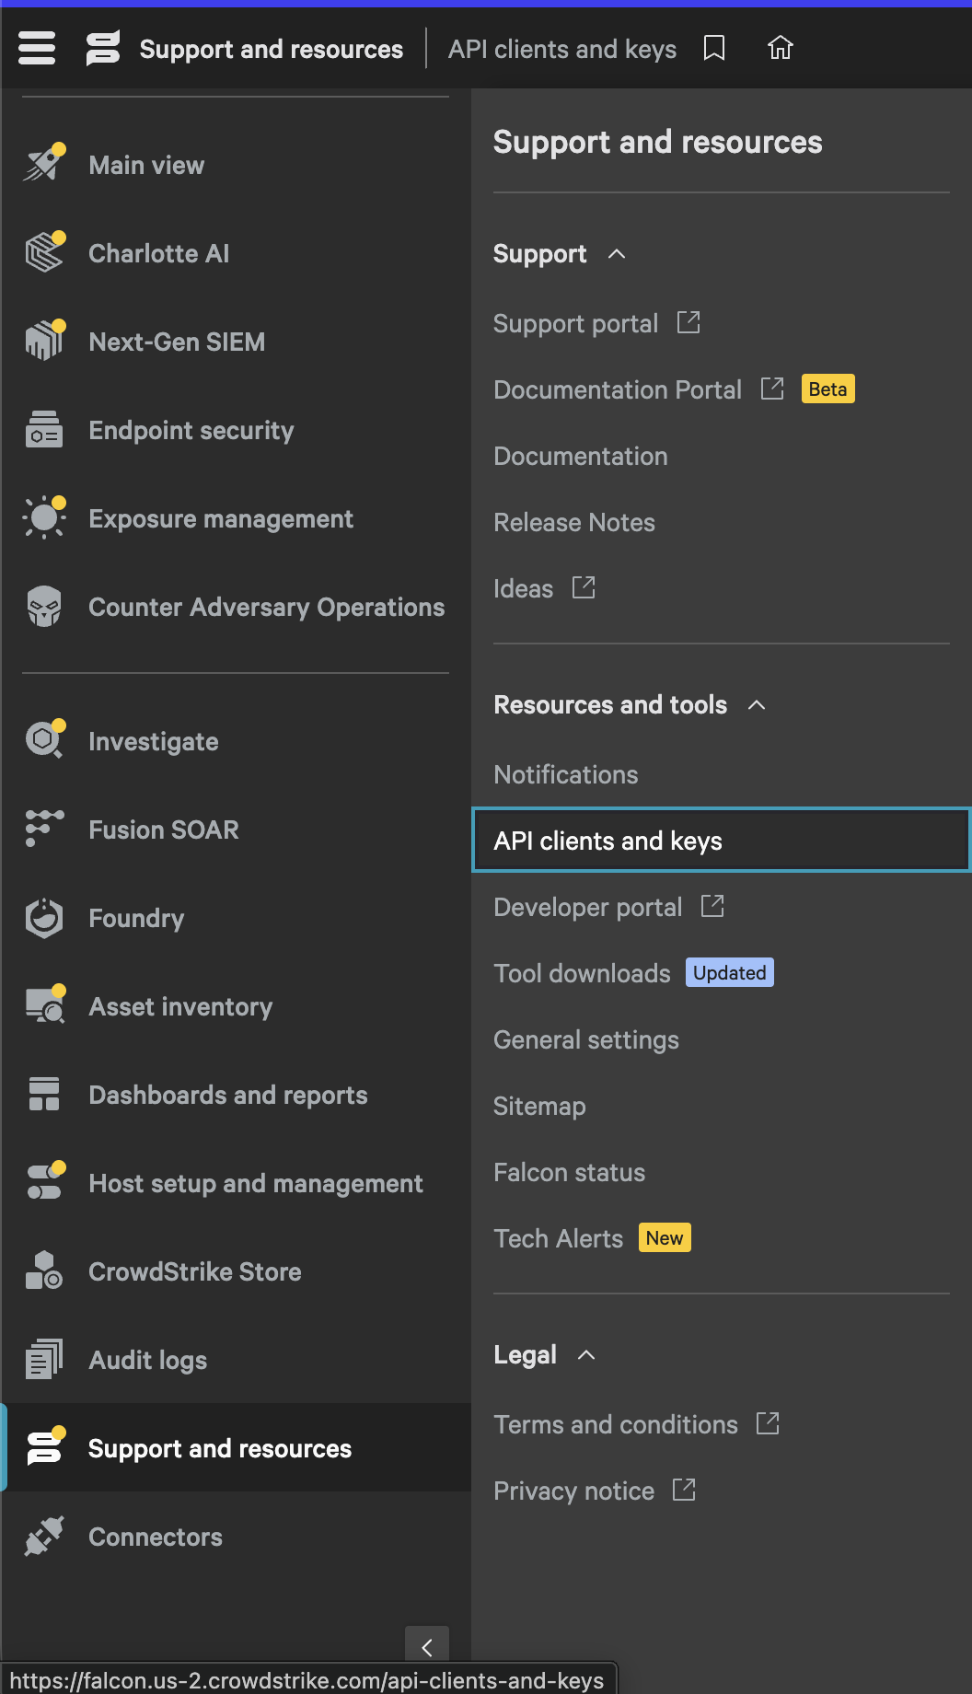Open Tech Alerts link
The width and height of the screenshot is (972, 1694).
pos(558,1239)
